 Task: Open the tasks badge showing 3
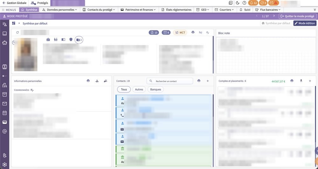[263, 3]
